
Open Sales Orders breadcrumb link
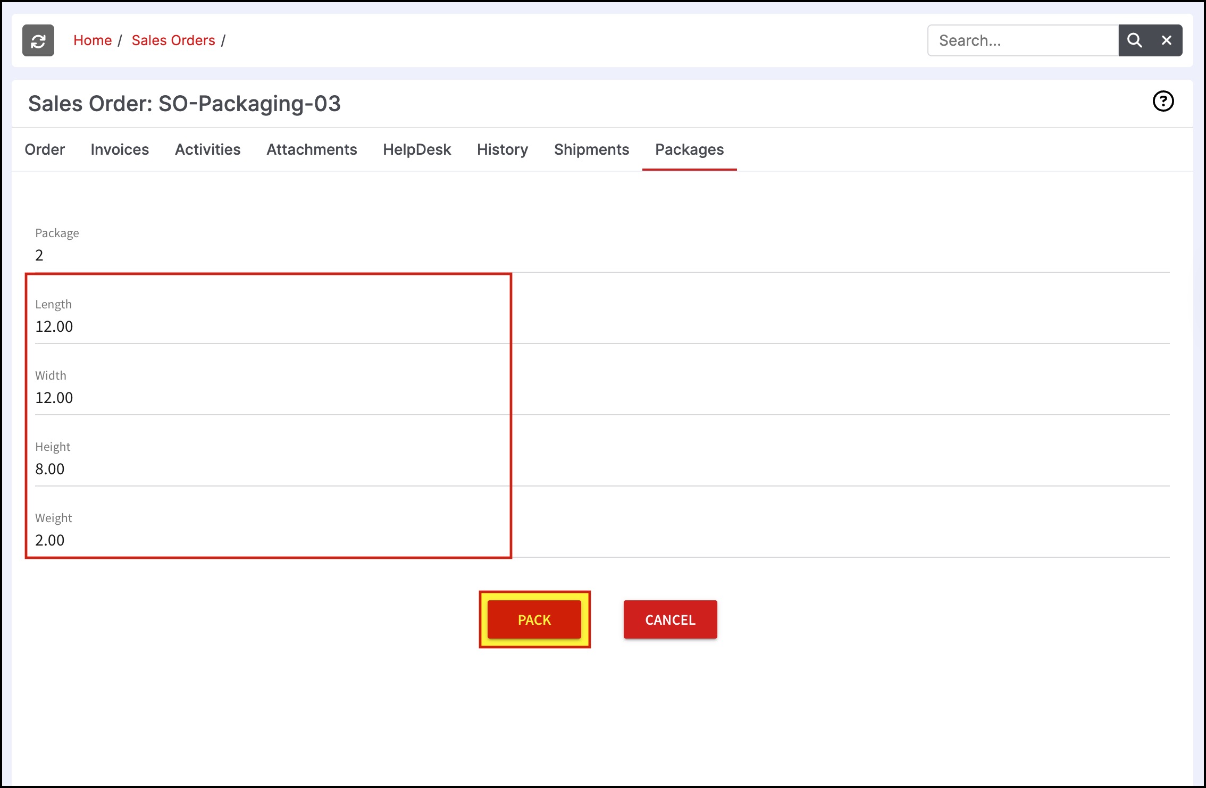tap(173, 40)
